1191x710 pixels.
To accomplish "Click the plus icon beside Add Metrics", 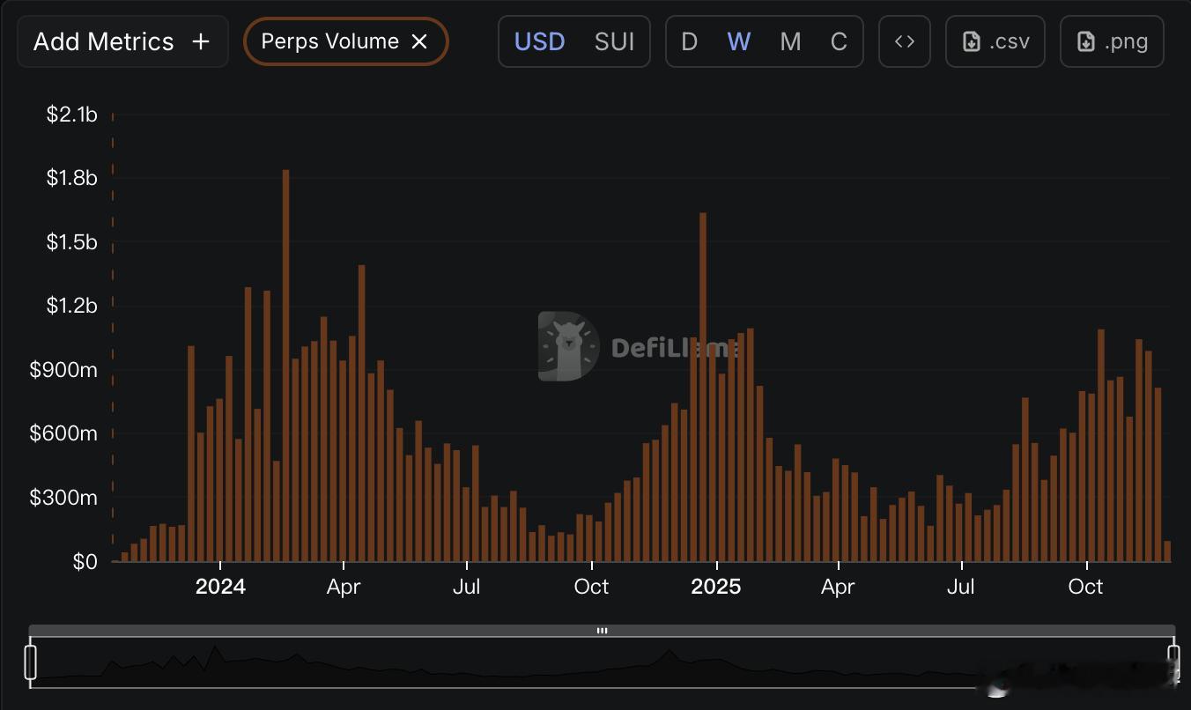I will pyautogui.click(x=201, y=41).
